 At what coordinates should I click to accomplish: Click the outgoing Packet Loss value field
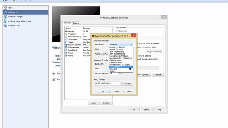click(x=114, y=74)
